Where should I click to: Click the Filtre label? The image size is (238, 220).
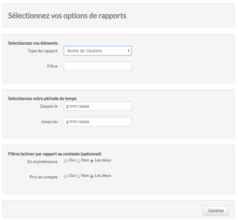[52, 66]
